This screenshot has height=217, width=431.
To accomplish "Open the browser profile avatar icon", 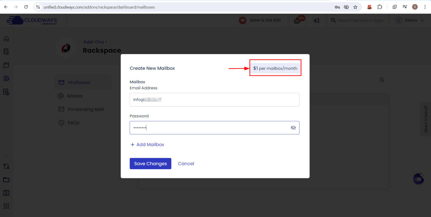I will click(x=415, y=7).
